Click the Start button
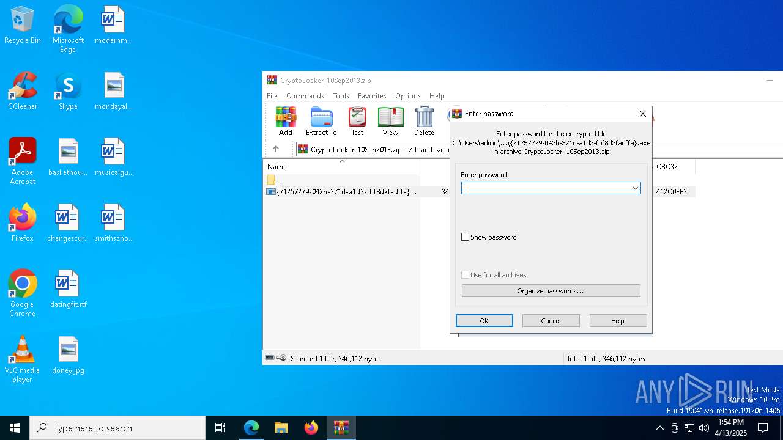This screenshot has height=440, width=783. pos(15,428)
